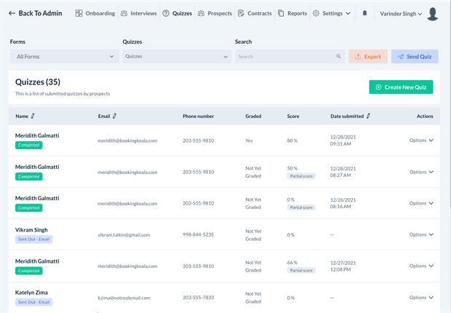
Task: Go back using Back To Admin arrow
Action: [12, 13]
